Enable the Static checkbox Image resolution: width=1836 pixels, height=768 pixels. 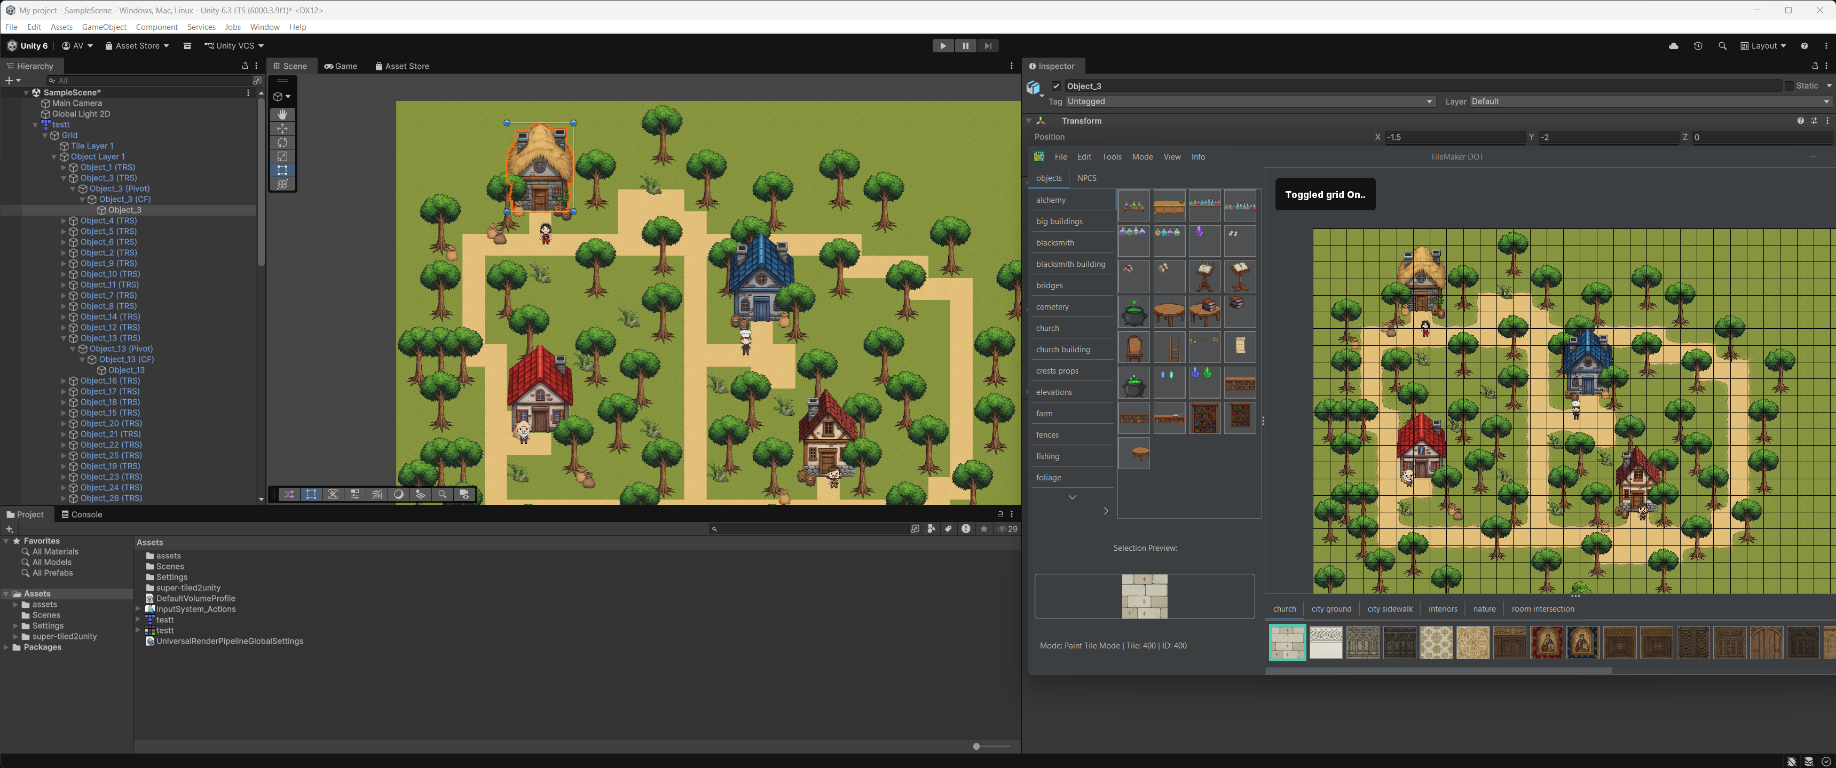click(1788, 85)
